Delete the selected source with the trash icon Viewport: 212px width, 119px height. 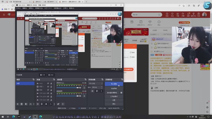(42, 104)
